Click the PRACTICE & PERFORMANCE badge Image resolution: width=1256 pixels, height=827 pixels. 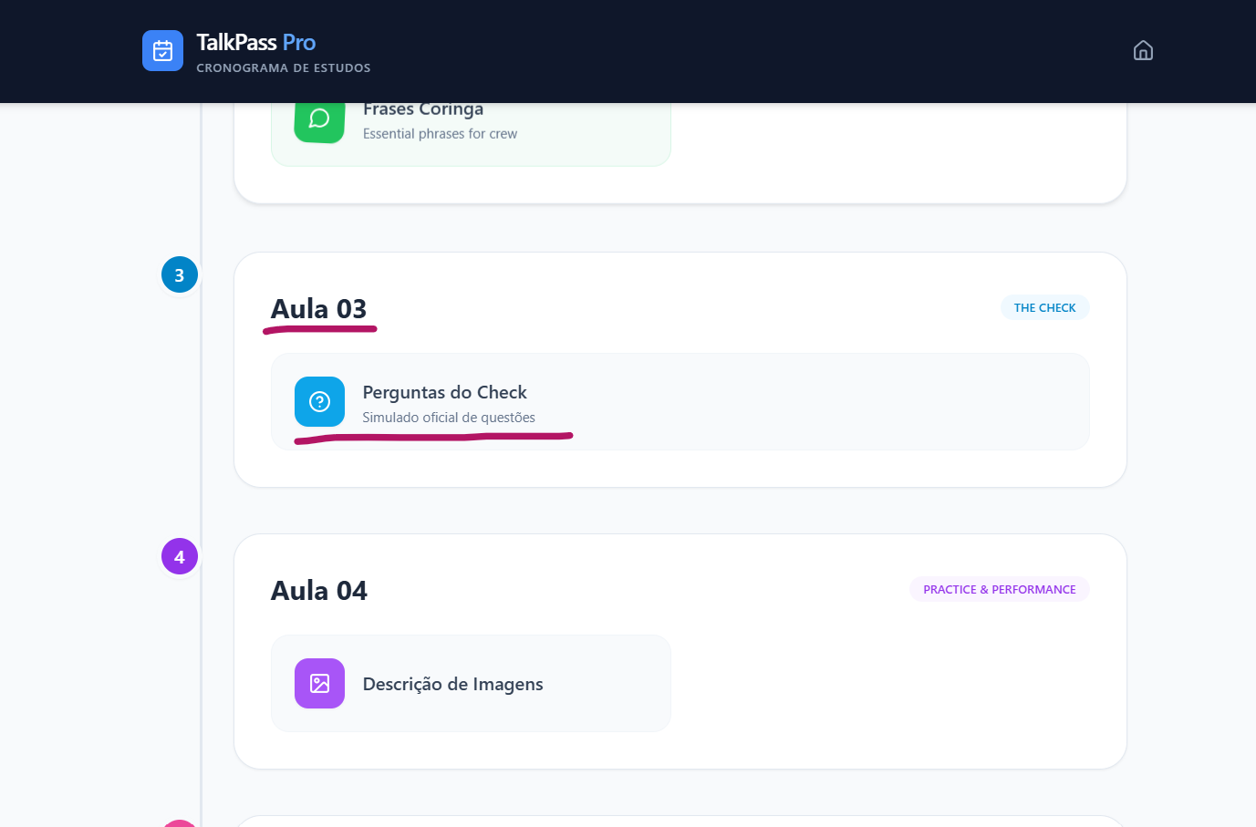(999, 589)
